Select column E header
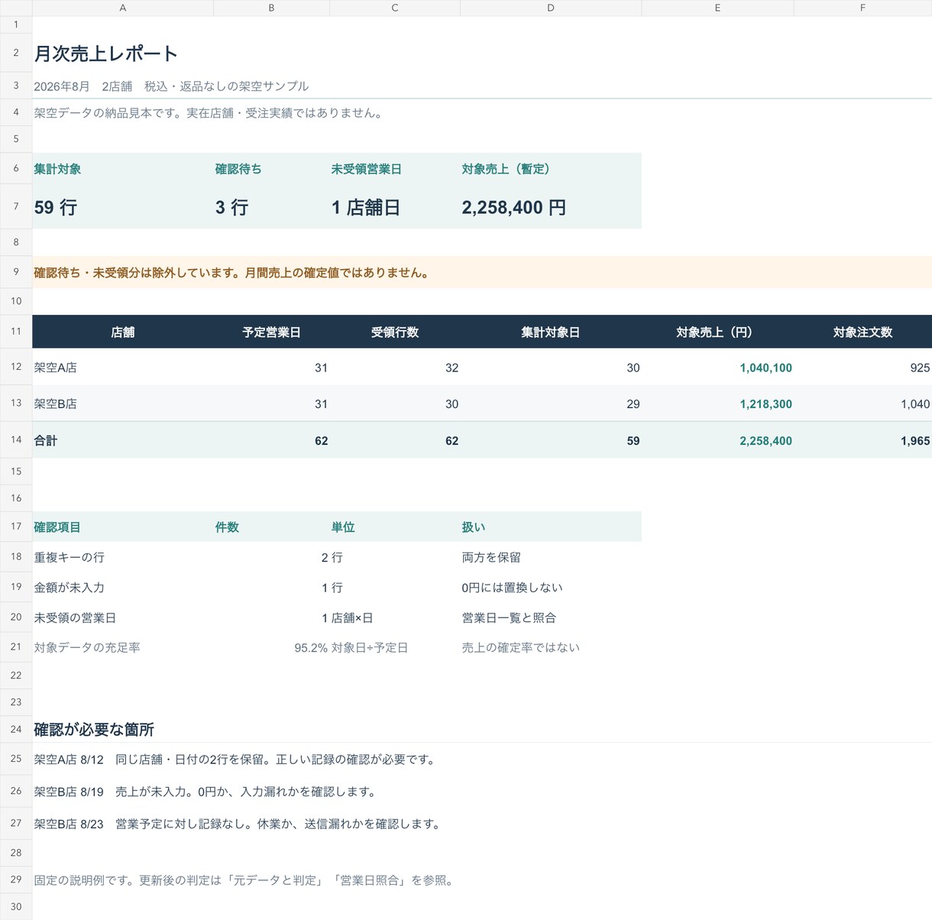The height and width of the screenshot is (920, 932). point(717,8)
